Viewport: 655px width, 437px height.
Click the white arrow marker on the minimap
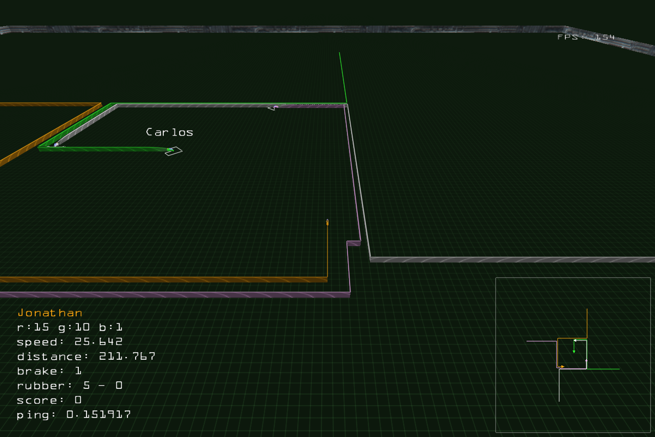click(x=575, y=340)
